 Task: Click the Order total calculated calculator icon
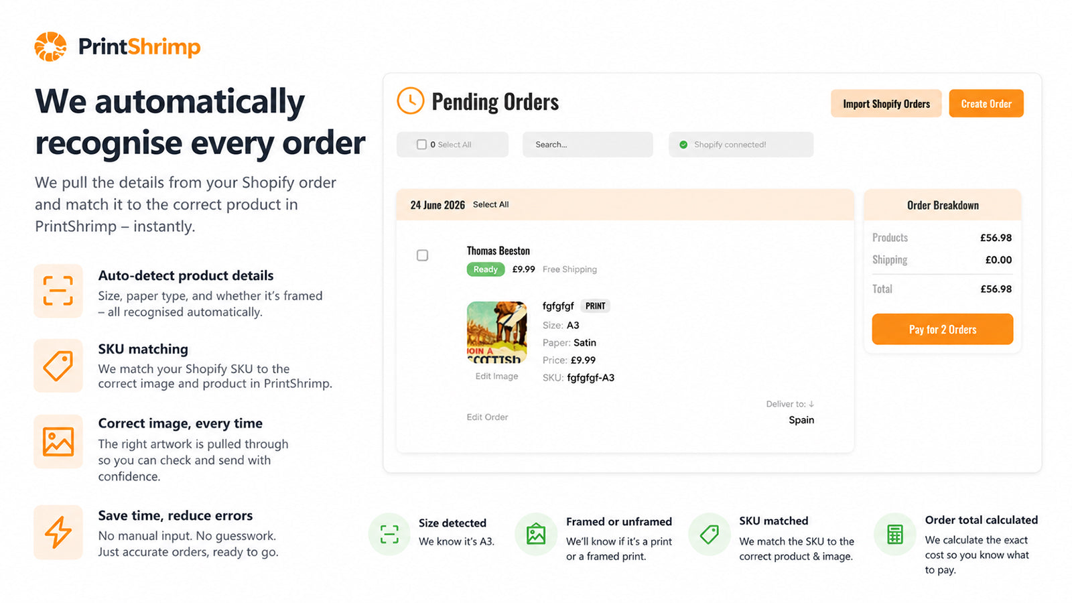tap(895, 534)
